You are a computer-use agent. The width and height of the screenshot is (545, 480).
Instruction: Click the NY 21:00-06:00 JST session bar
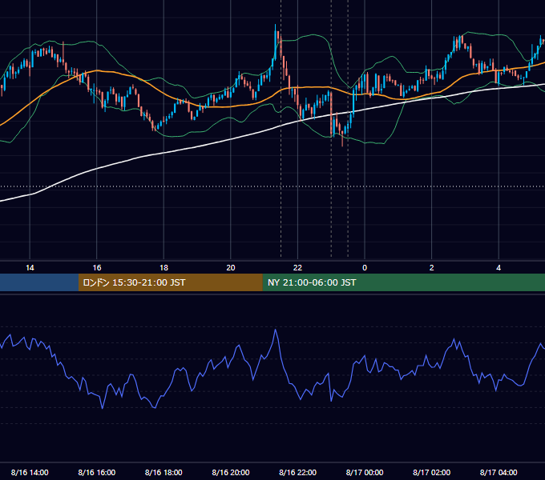click(403, 282)
